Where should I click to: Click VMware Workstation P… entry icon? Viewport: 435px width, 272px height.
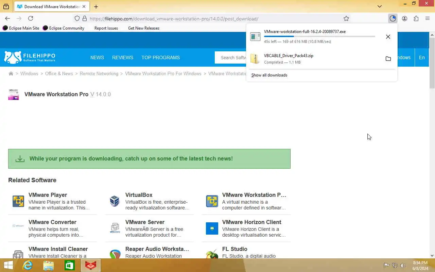[212, 201]
